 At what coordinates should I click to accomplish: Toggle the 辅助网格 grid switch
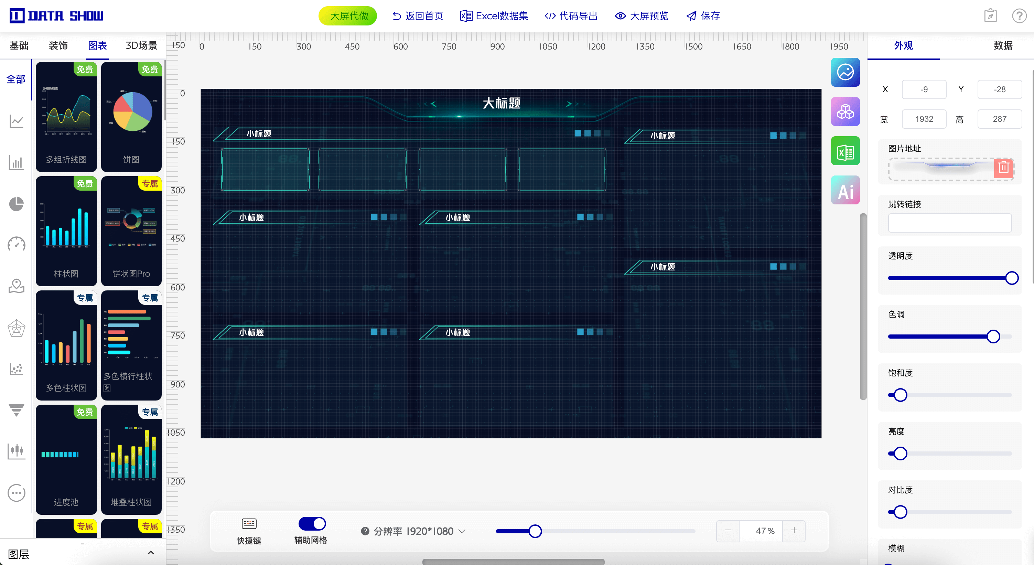312,524
